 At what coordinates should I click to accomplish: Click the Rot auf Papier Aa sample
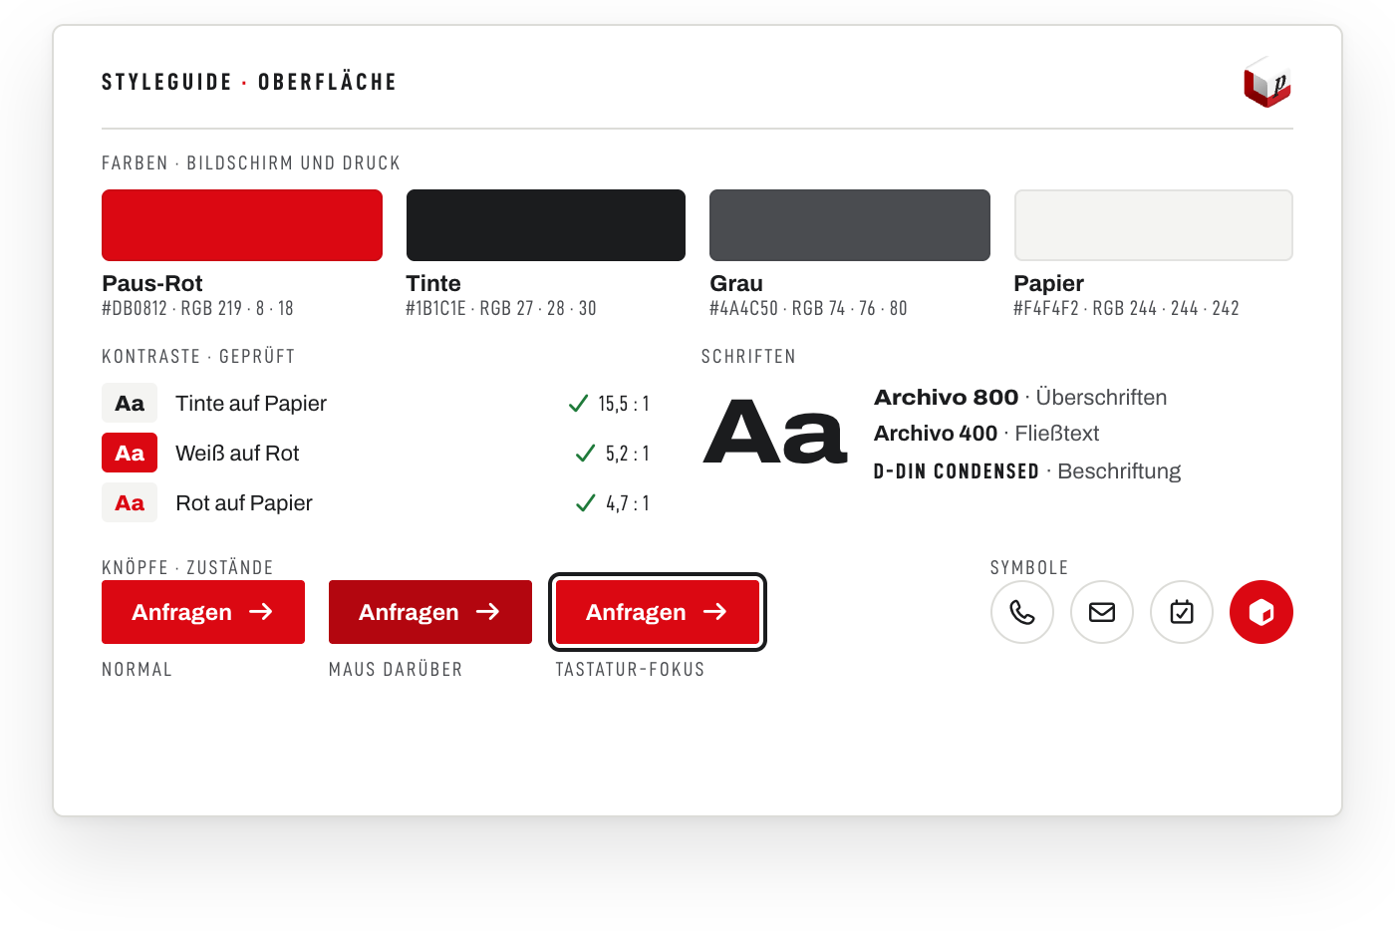pyautogui.click(x=130, y=503)
